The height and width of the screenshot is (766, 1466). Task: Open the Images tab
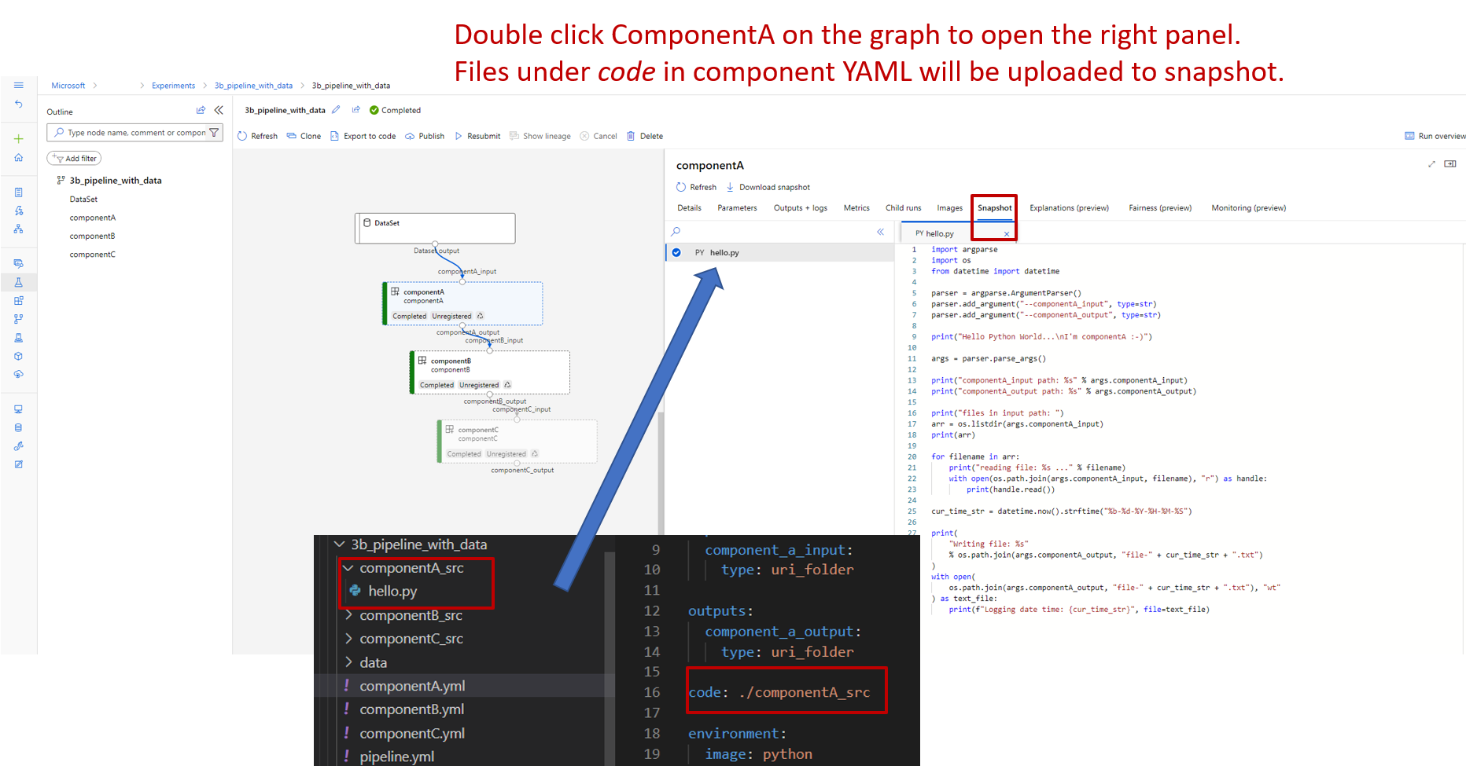tap(949, 208)
